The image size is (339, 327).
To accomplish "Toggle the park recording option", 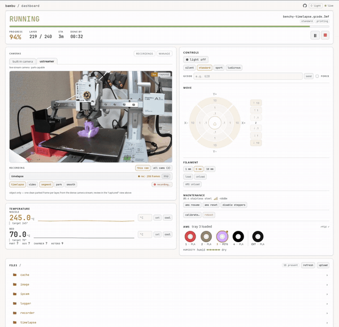I will [59, 184].
